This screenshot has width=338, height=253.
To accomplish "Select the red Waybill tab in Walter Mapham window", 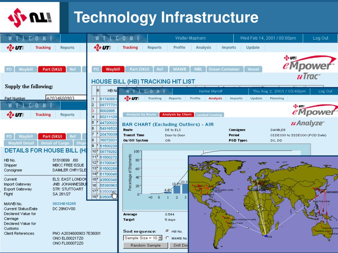I will pos(113,69).
